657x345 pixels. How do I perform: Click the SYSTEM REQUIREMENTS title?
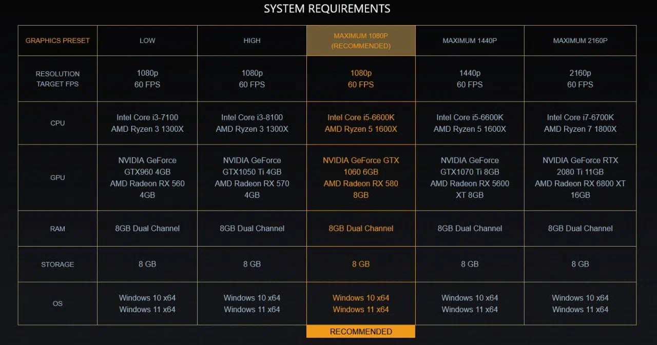pos(327,9)
